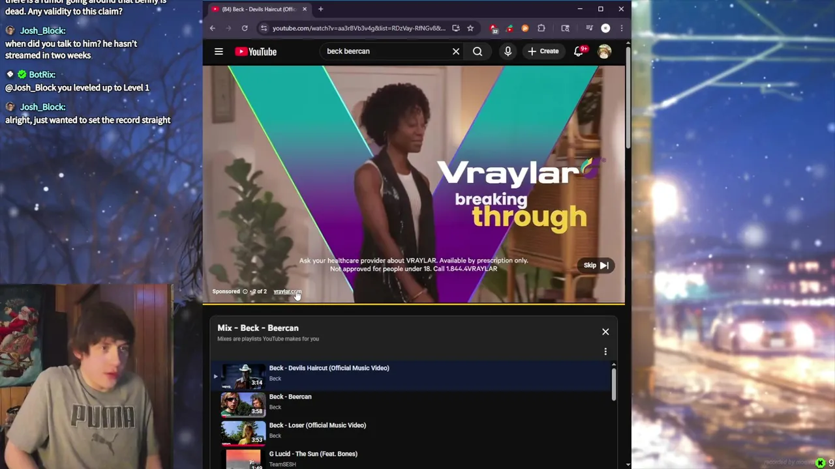This screenshot has width=835, height=469.
Task: Open the Extensions puzzle menu
Action: 541,28
